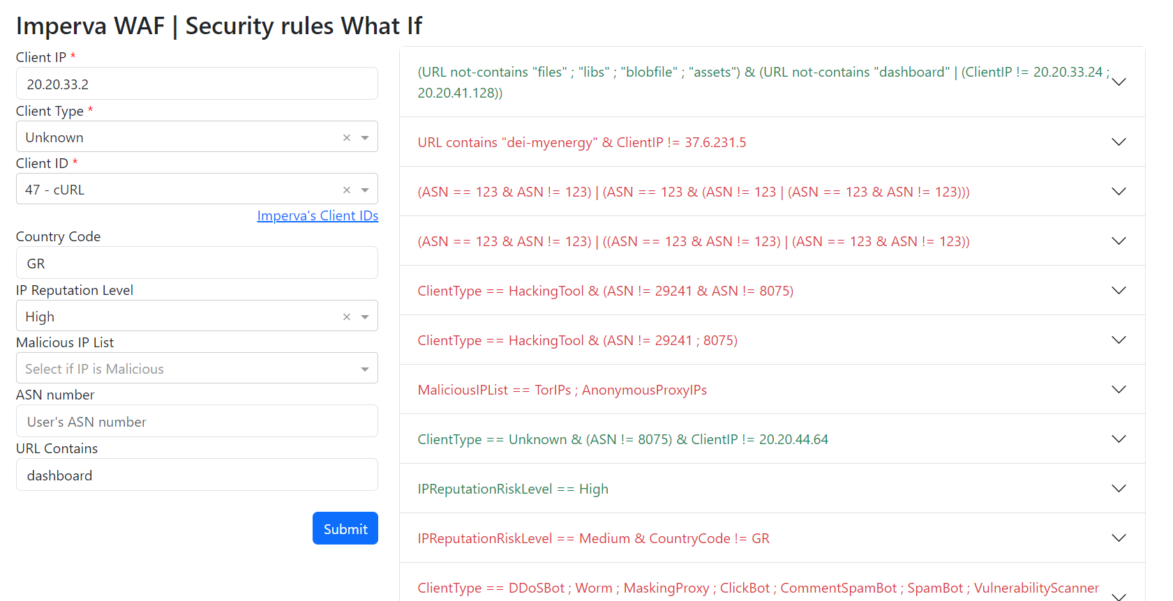Click the page heading 'Imperva WAF | Security rules What If'

coord(219,26)
